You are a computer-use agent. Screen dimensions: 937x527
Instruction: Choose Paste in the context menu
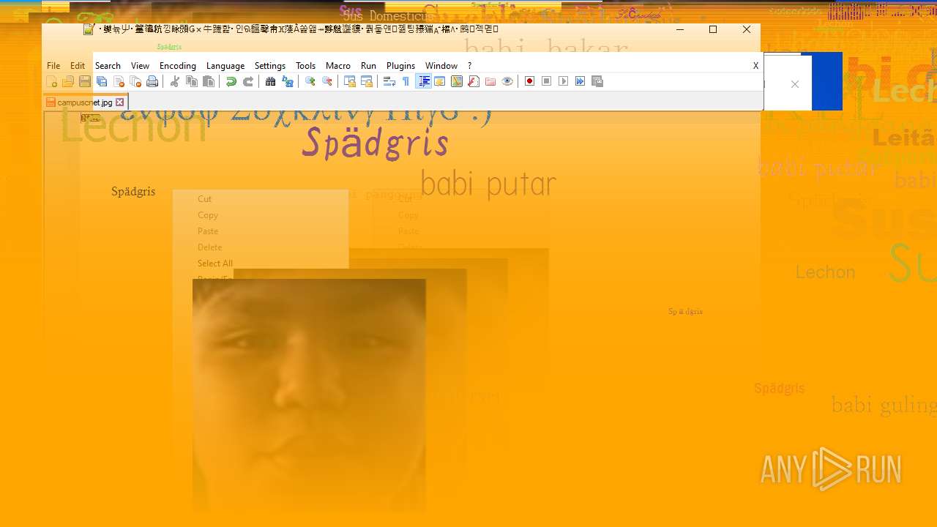pyautogui.click(x=208, y=231)
